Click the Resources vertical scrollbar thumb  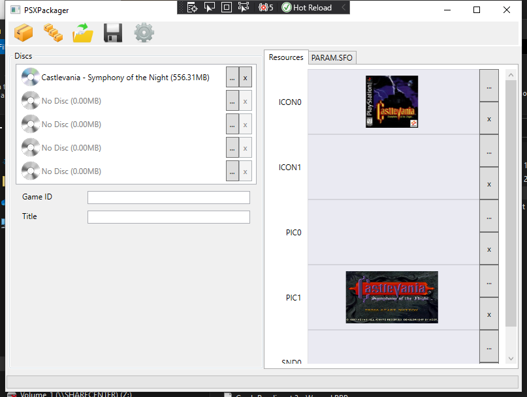pyautogui.click(x=511, y=203)
